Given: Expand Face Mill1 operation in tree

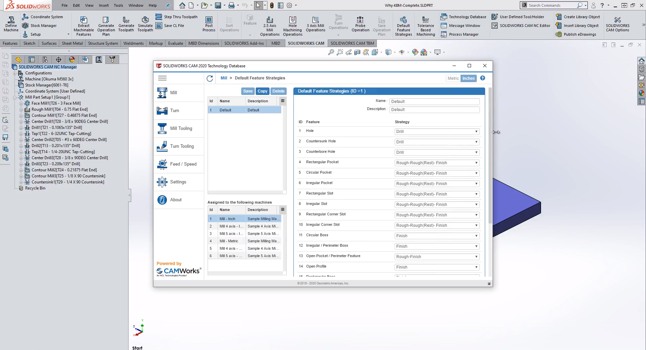Looking at the screenshot, I should pos(21,104).
